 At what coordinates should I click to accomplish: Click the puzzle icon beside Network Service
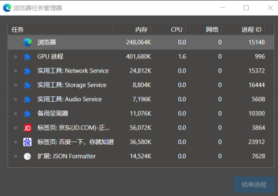(27, 71)
